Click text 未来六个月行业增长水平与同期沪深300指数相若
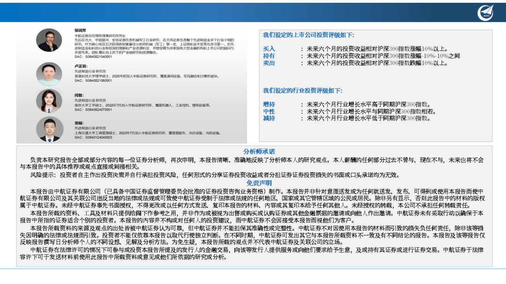 tap(372, 112)
